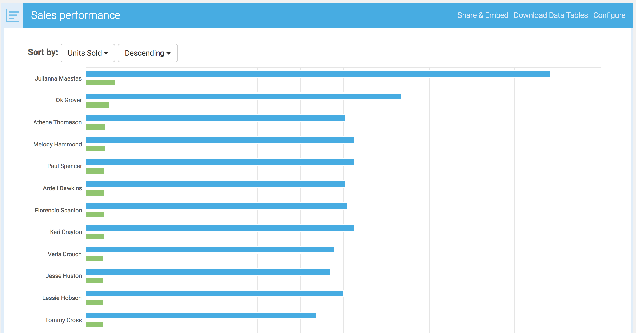This screenshot has height=333, width=636.
Task: Click the bar chart icon in header
Action: click(x=12, y=16)
